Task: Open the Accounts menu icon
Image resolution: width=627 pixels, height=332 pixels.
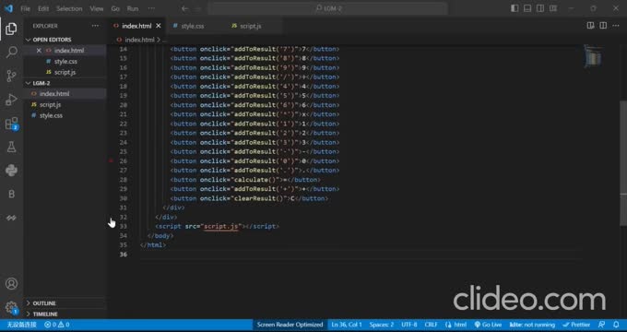Action: click(12, 284)
